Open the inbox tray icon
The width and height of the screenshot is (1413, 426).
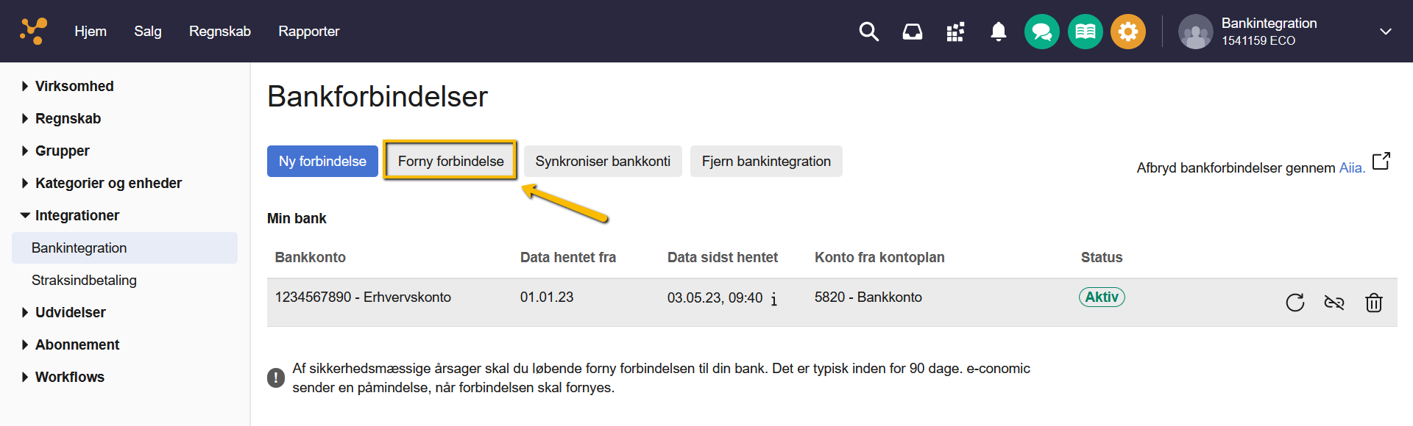click(913, 32)
